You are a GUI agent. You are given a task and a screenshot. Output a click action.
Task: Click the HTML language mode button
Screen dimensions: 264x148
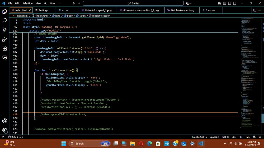pyautogui.click(x=246, y=137)
